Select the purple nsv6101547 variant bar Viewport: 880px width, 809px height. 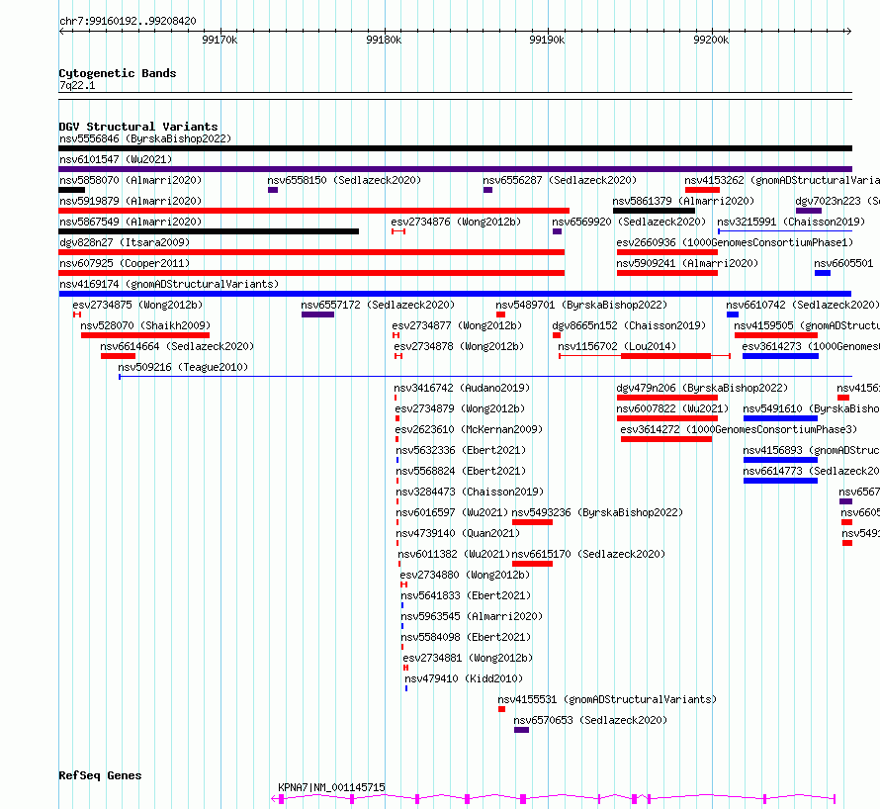click(x=455, y=169)
